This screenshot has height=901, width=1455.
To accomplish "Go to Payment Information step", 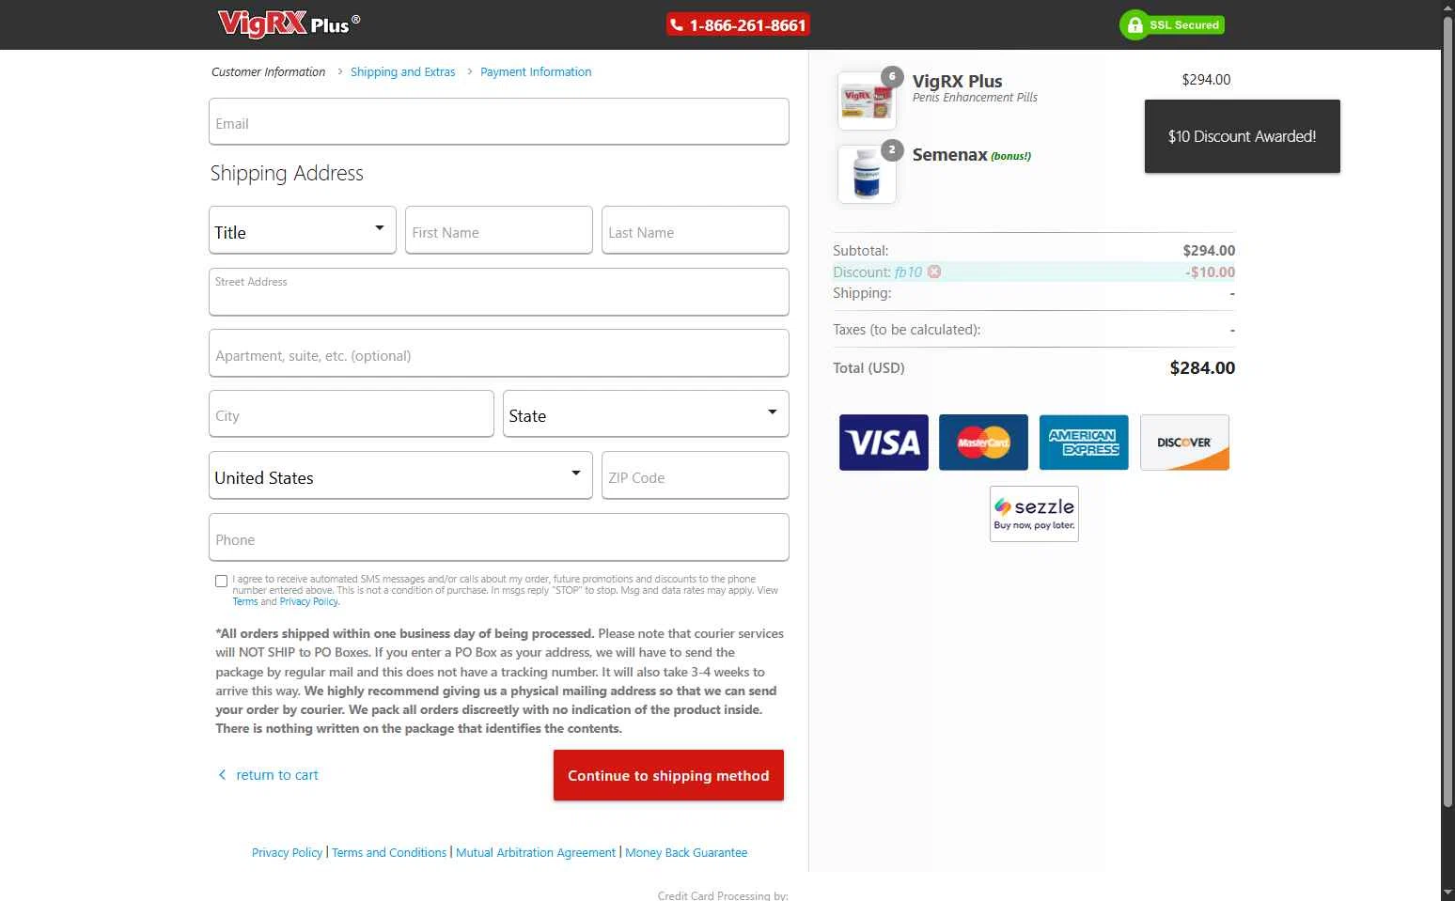I will click(x=536, y=72).
